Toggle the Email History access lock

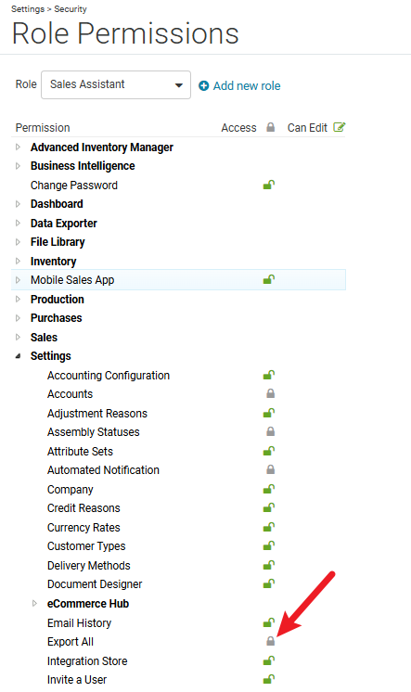coord(269,622)
